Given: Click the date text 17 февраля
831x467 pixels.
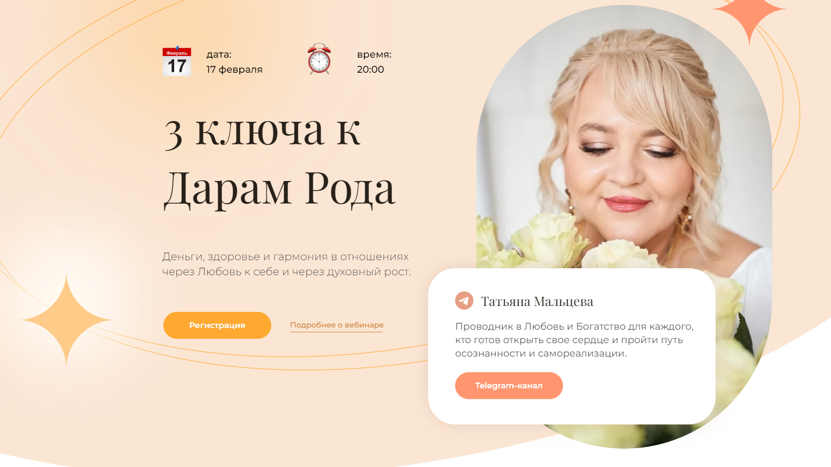Looking at the screenshot, I should [x=235, y=69].
